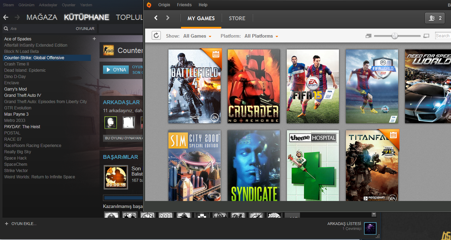Click the locked achievement icon labeled 200
Viewport: 451px width, 240px height.
(x=166, y=215)
